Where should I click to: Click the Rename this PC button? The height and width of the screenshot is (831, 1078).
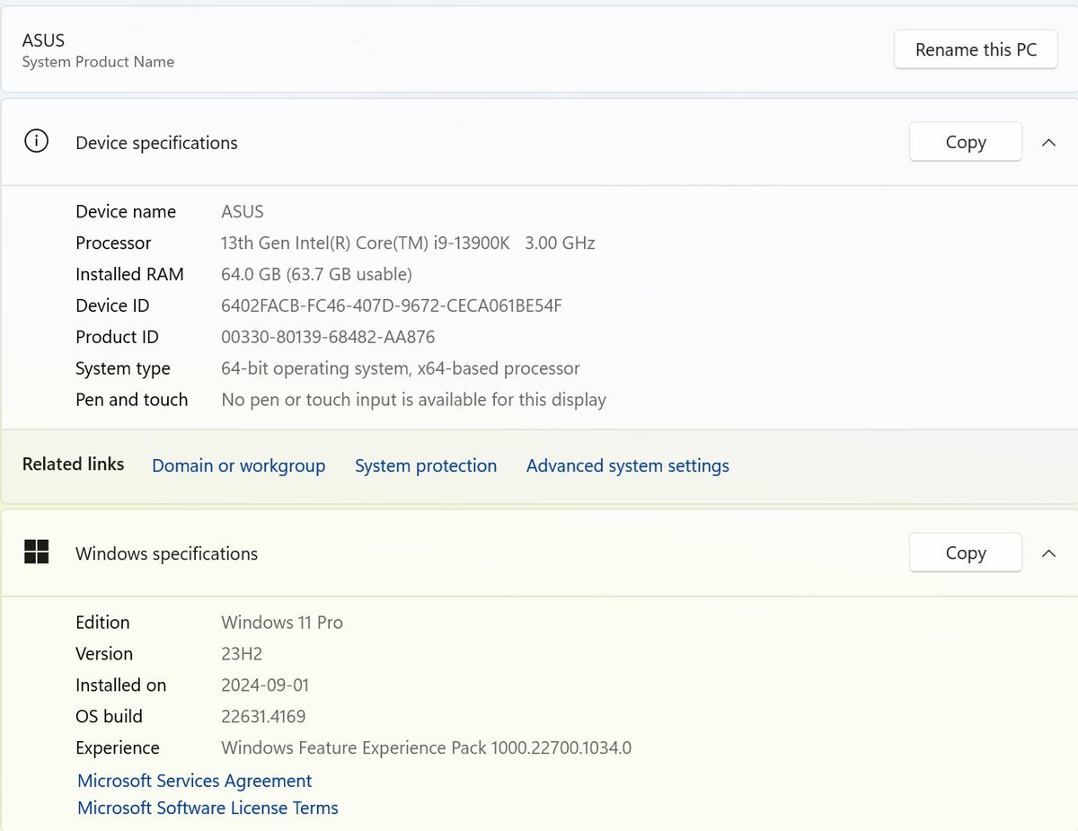(x=976, y=49)
